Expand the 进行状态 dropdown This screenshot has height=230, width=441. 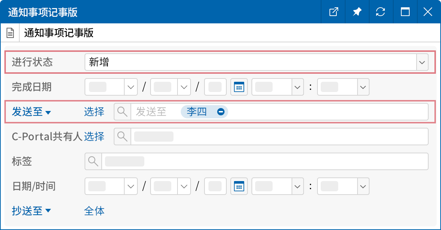coord(422,62)
